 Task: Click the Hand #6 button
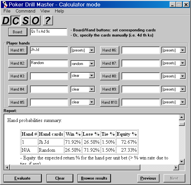click(109, 50)
